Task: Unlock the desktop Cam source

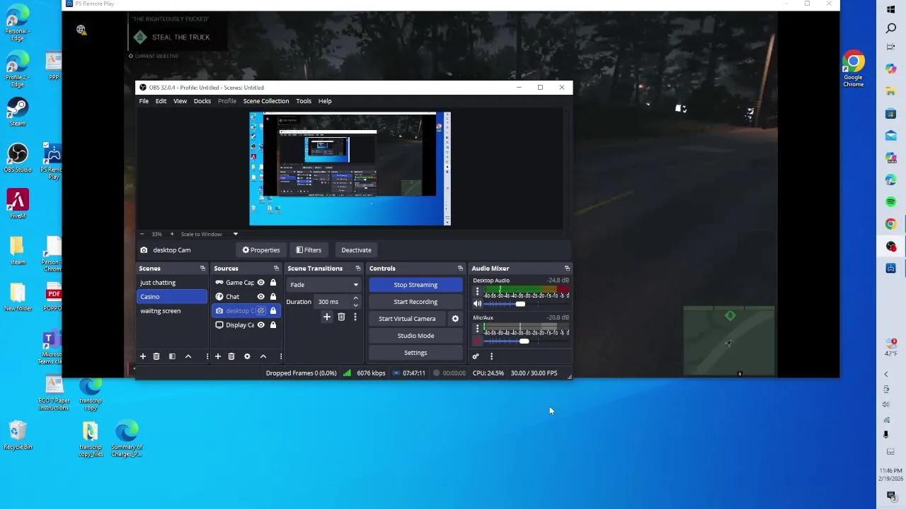Action: pyautogui.click(x=273, y=311)
